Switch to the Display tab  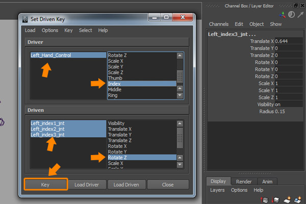coord(218,182)
